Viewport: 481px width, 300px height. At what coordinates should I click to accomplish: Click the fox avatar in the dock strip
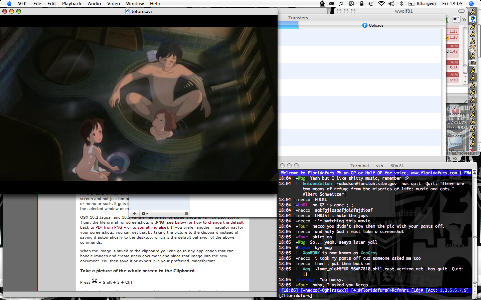(x=473, y=49)
